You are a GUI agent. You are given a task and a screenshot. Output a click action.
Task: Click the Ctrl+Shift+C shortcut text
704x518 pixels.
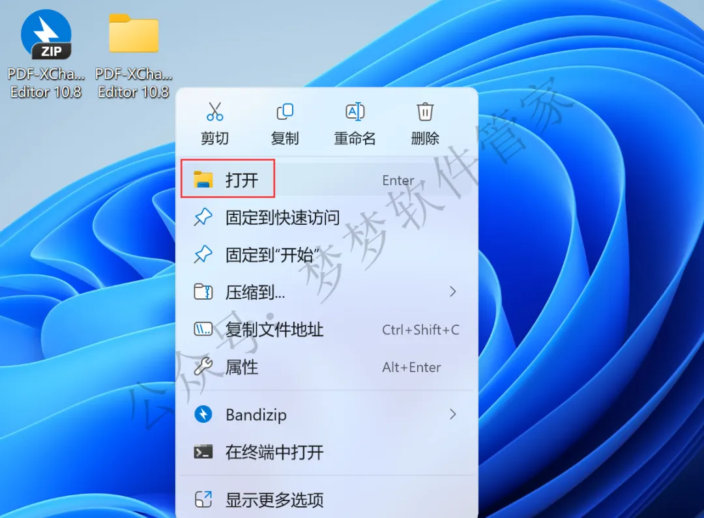(x=420, y=330)
